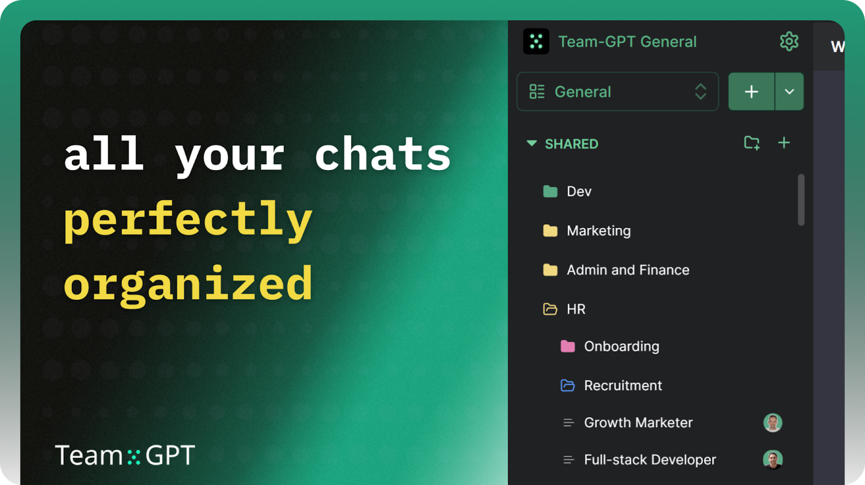
Task: Add a new shared chat with the plus icon
Action: point(783,143)
